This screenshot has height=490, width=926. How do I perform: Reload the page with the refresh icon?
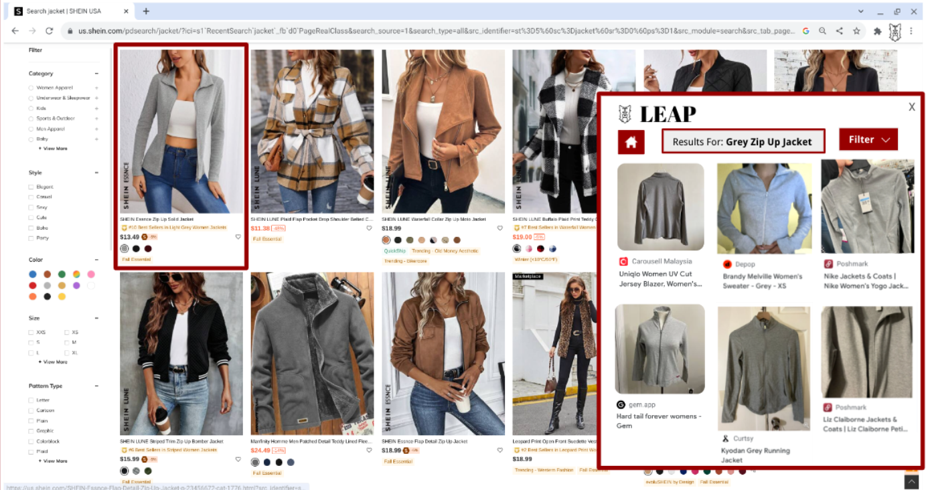(49, 31)
